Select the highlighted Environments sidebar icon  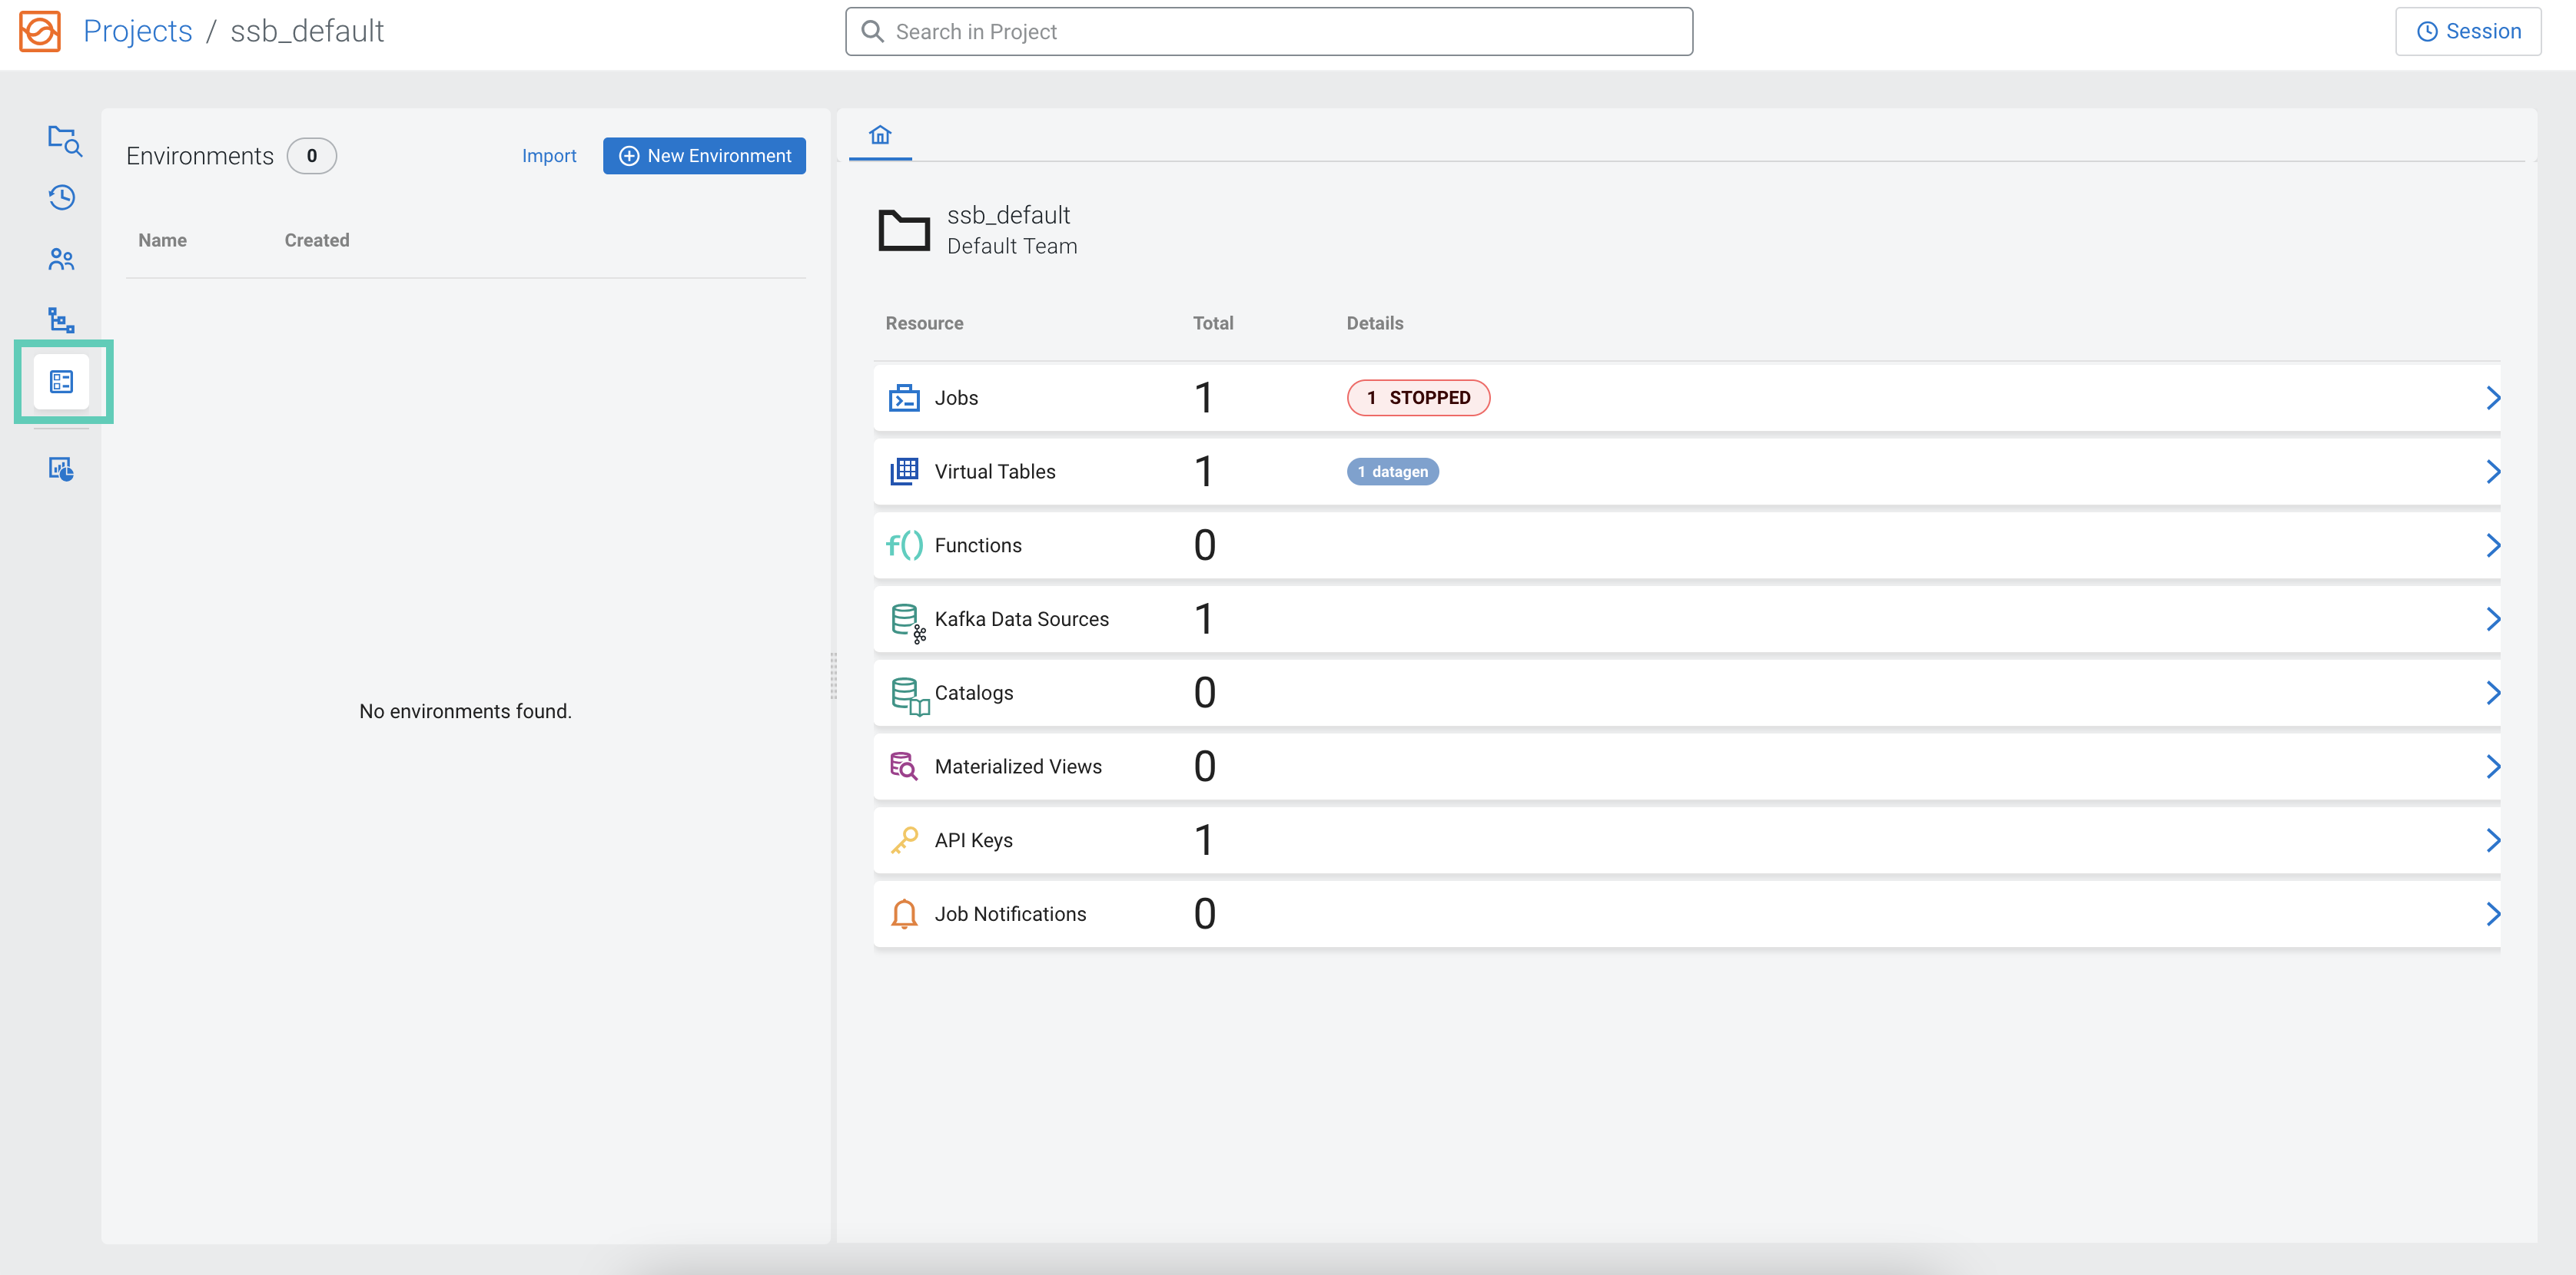point(62,382)
